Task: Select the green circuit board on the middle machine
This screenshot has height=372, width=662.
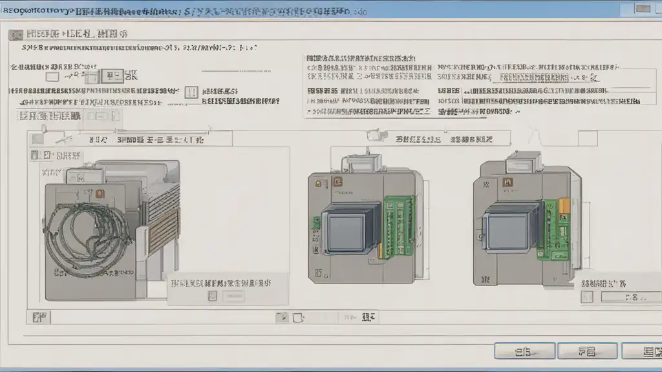Action: [398, 227]
